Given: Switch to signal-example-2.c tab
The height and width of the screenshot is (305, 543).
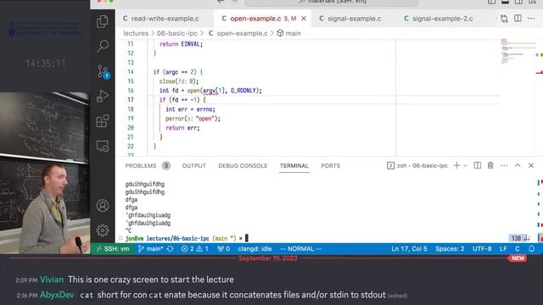Looking at the screenshot, I should tap(438, 19).
